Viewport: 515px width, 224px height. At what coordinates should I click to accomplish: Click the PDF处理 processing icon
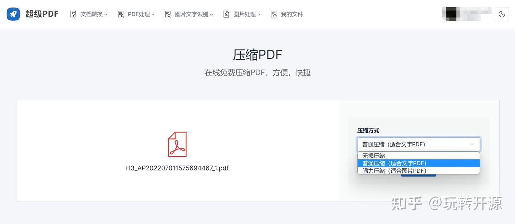(x=121, y=14)
